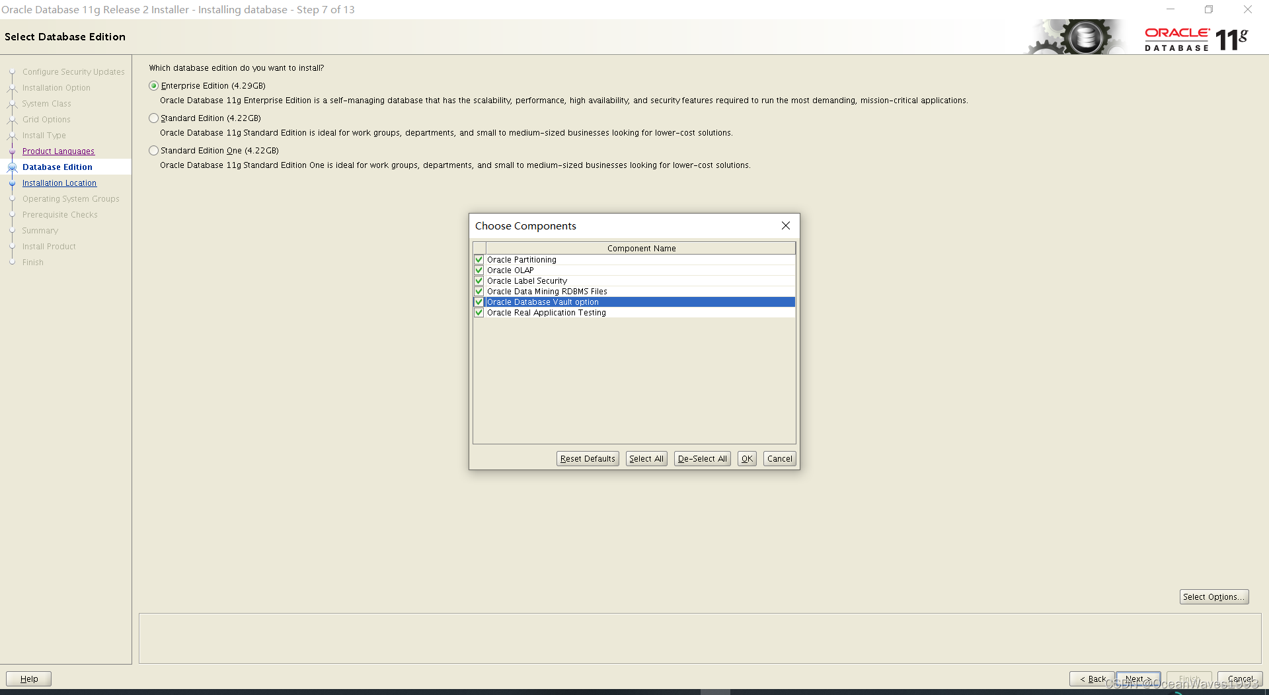Click Configure Security Updates step label
Screen dimensions: 1269x695
pyautogui.click(x=73, y=72)
